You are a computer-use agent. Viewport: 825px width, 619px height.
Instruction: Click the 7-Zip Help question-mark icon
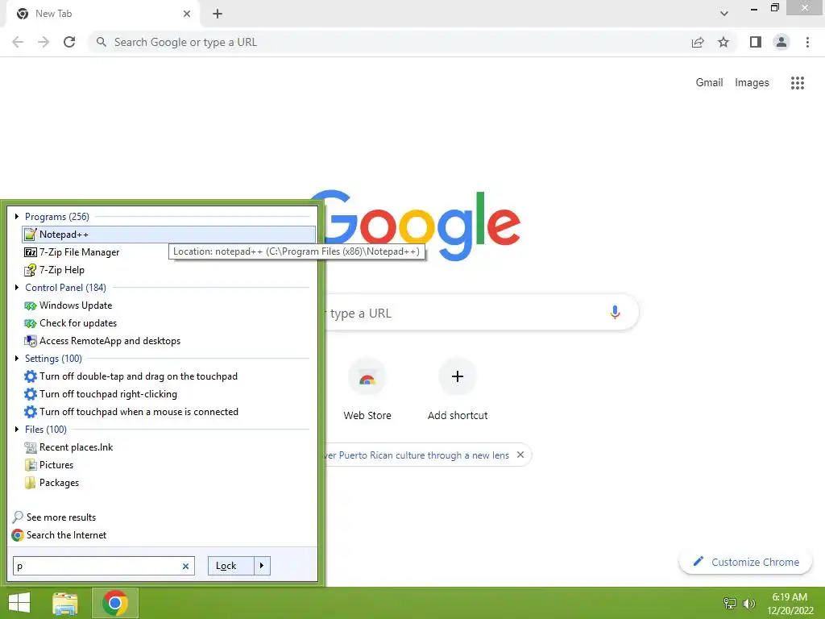pos(31,270)
